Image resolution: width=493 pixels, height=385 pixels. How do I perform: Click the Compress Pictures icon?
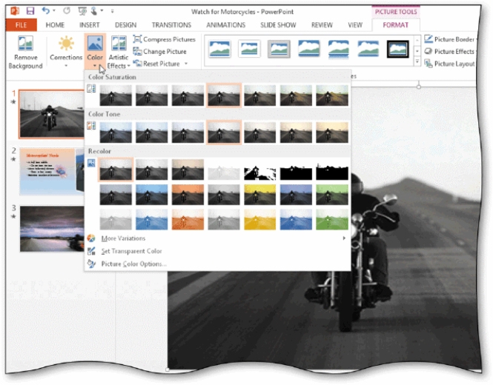click(138, 39)
